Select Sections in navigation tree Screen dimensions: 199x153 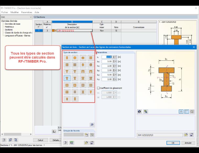9,30
